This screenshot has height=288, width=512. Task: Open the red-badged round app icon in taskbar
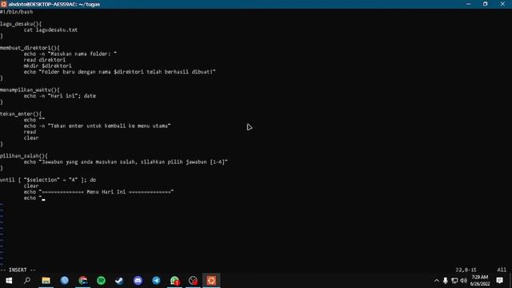[x=193, y=281]
